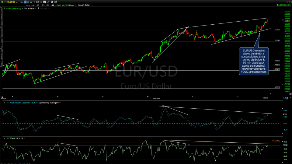The image size is (292, 164).
Task: Click the 1.21623 horizontal line label
Action: tap(276, 30)
